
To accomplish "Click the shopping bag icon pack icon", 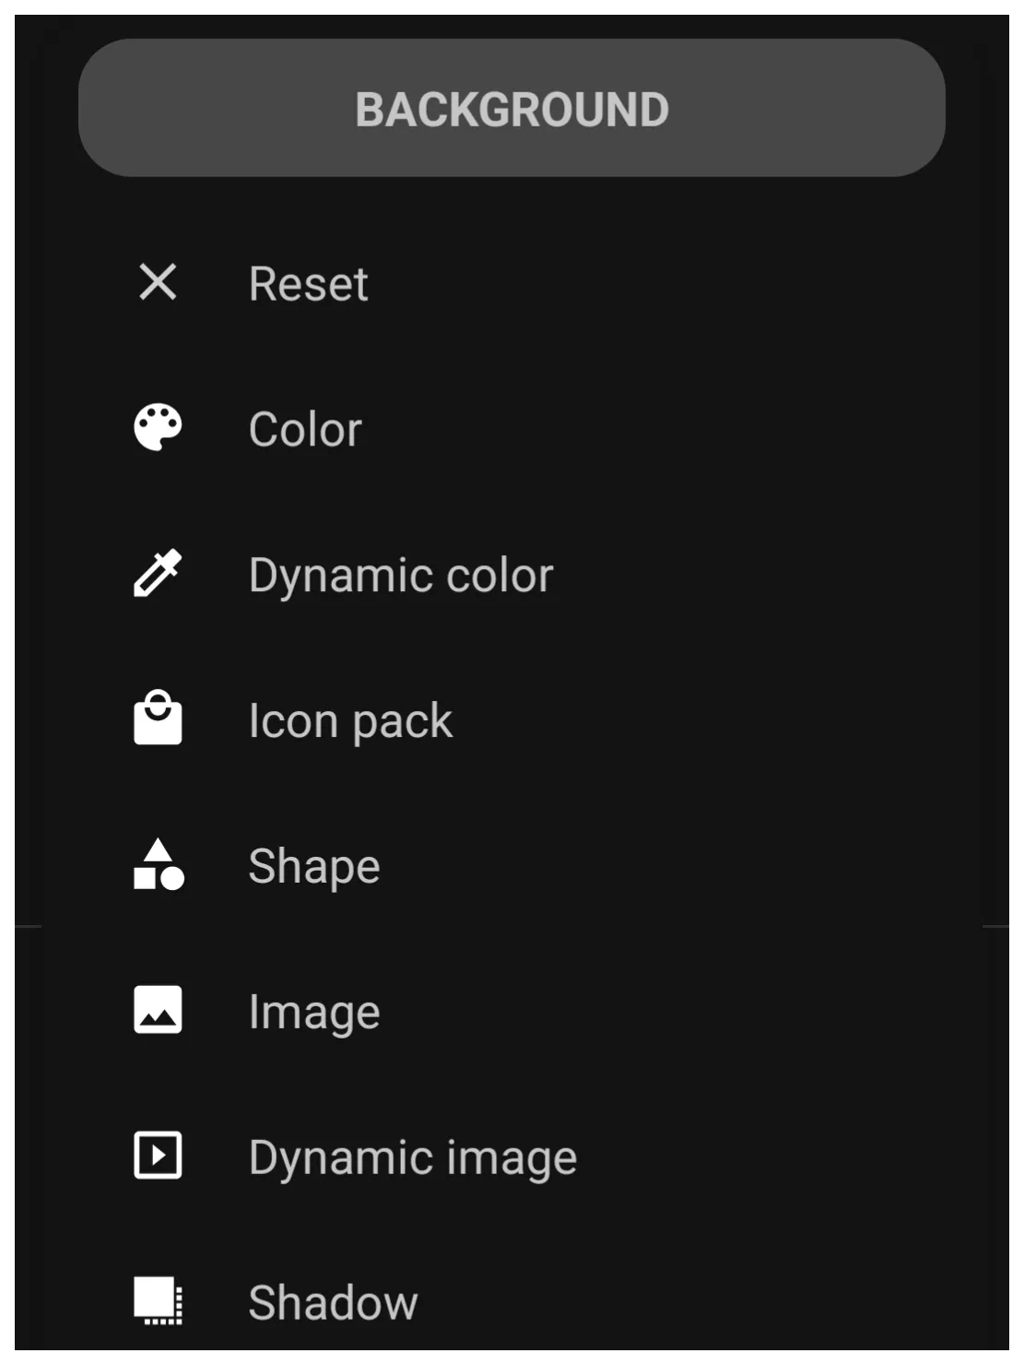I will (x=158, y=718).
